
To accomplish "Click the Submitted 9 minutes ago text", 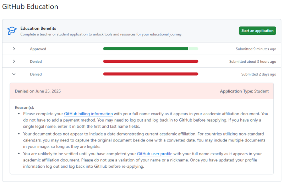I will [256, 49].
